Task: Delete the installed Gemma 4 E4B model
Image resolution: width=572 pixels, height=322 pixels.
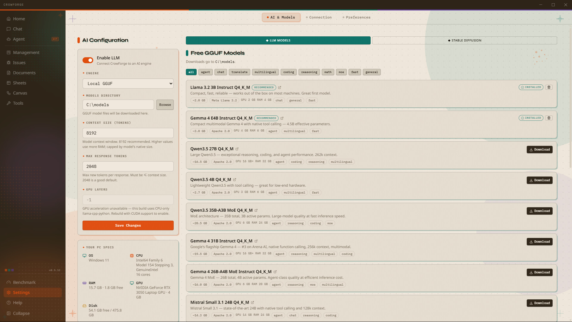Action: click(x=549, y=118)
